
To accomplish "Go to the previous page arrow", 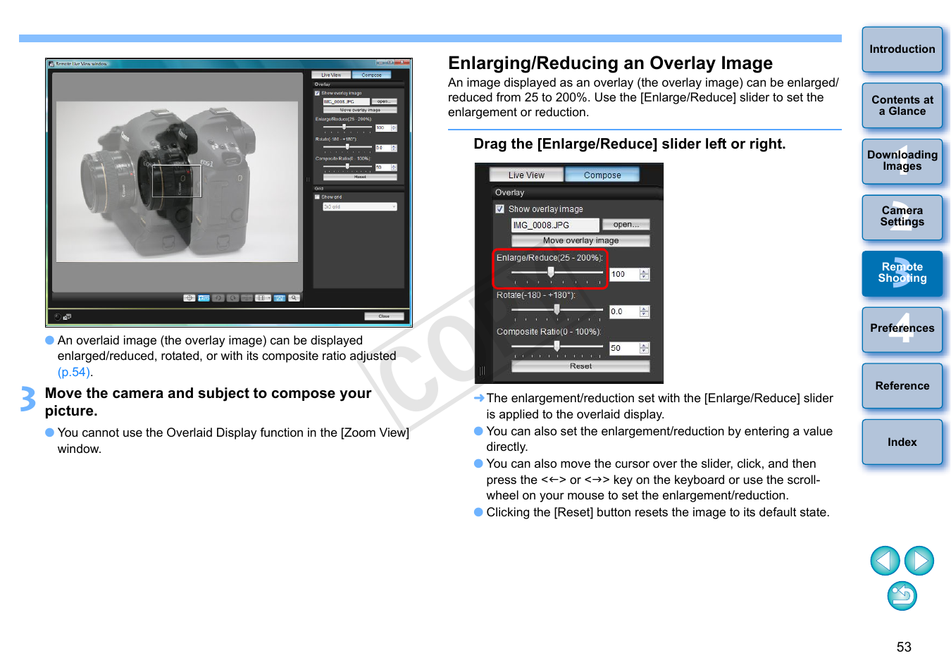I will 885,561.
